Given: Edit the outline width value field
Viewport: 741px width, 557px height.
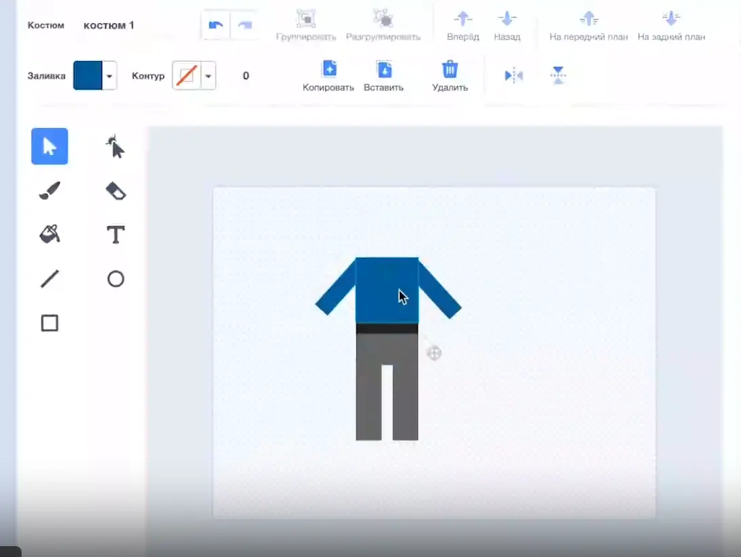Looking at the screenshot, I should point(245,76).
